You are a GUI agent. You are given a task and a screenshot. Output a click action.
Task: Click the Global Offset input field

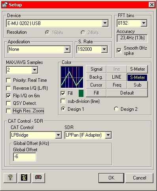click(x=25, y=157)
